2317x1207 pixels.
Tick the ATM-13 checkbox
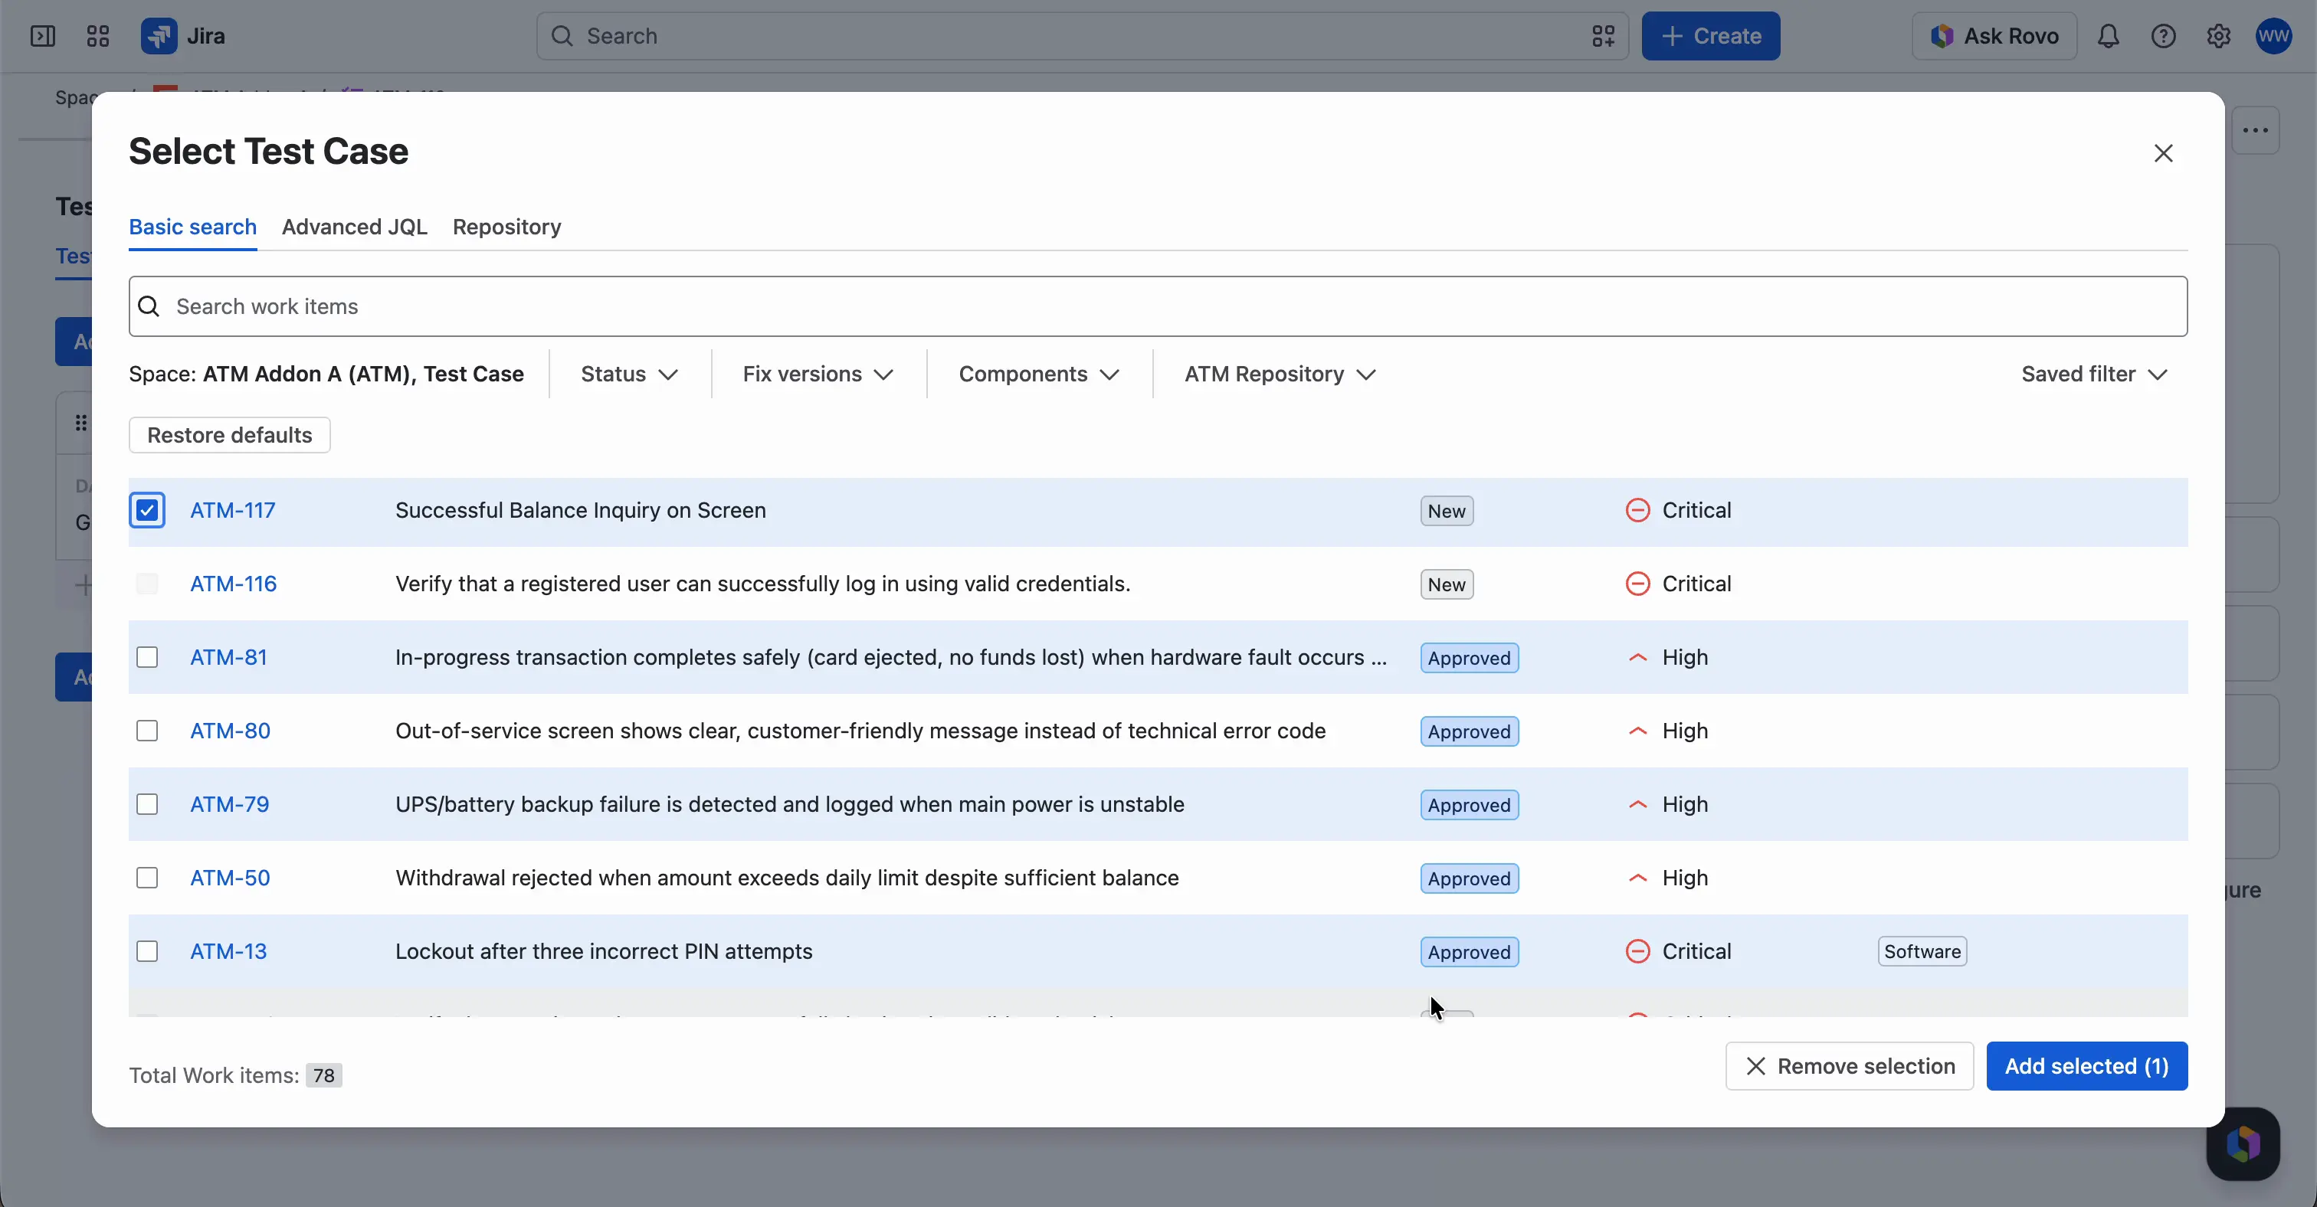(148, 952)
